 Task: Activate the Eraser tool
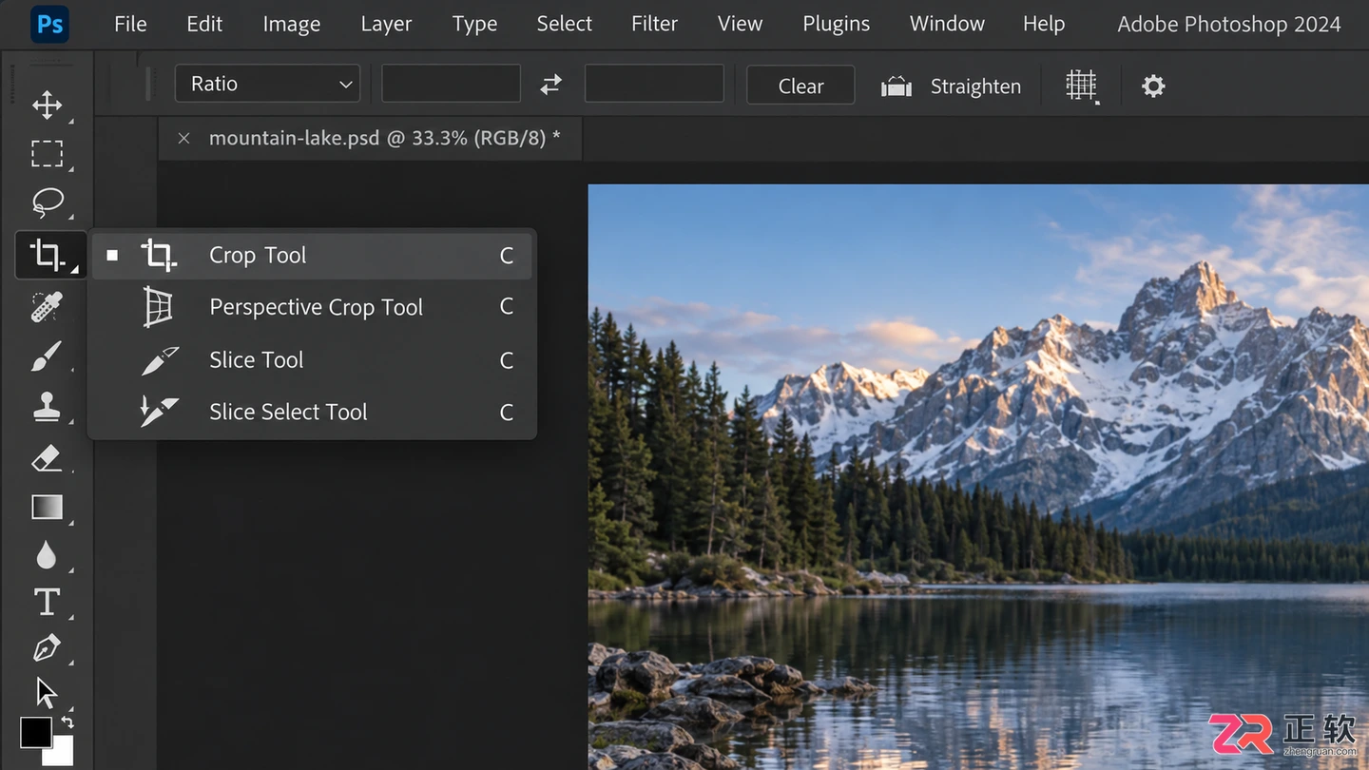click(47, 458)
